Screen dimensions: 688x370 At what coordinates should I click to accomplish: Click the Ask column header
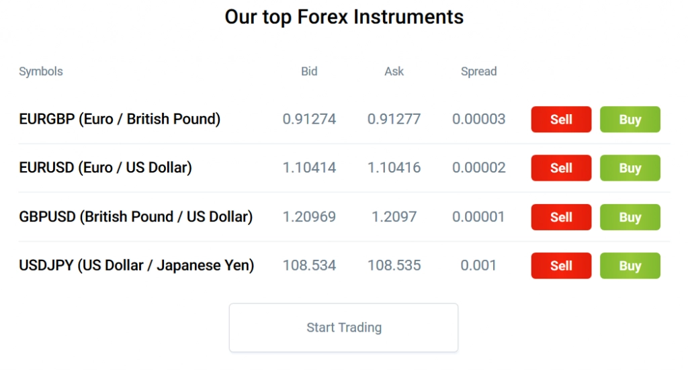(394, 71)
